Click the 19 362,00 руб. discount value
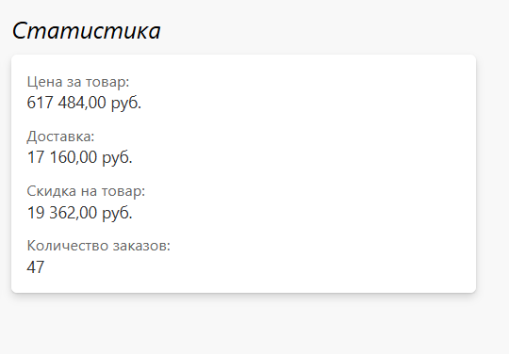 (x=79, y=213)
